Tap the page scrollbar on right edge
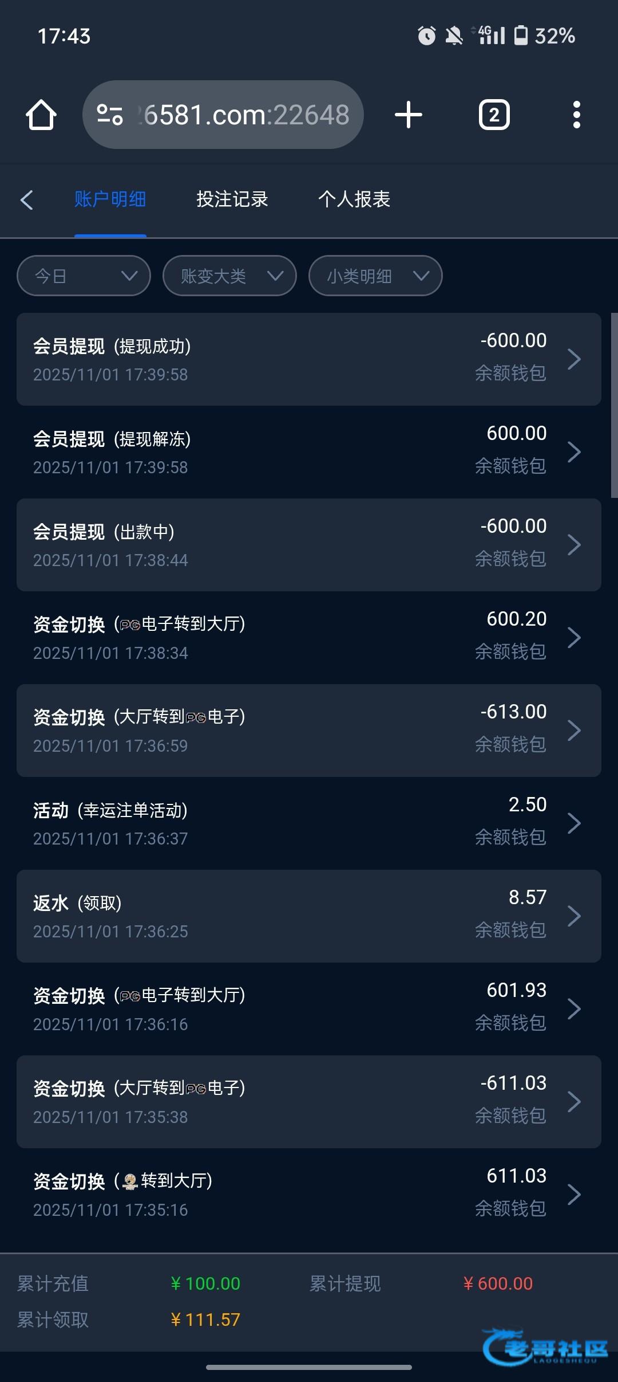618x1382 pixels. [614, 405]
